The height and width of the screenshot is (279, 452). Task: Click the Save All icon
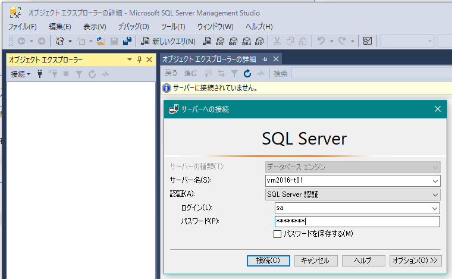127,41
